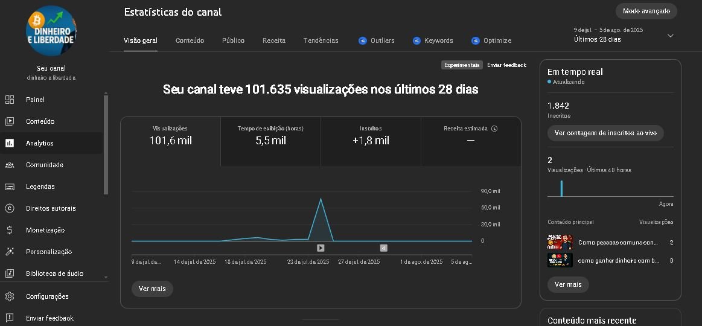Select the Visualizações 101,6 mil metric card
The height and width of the screenshot is (326, 702).
pyautogui.click(x=171, y=141)
